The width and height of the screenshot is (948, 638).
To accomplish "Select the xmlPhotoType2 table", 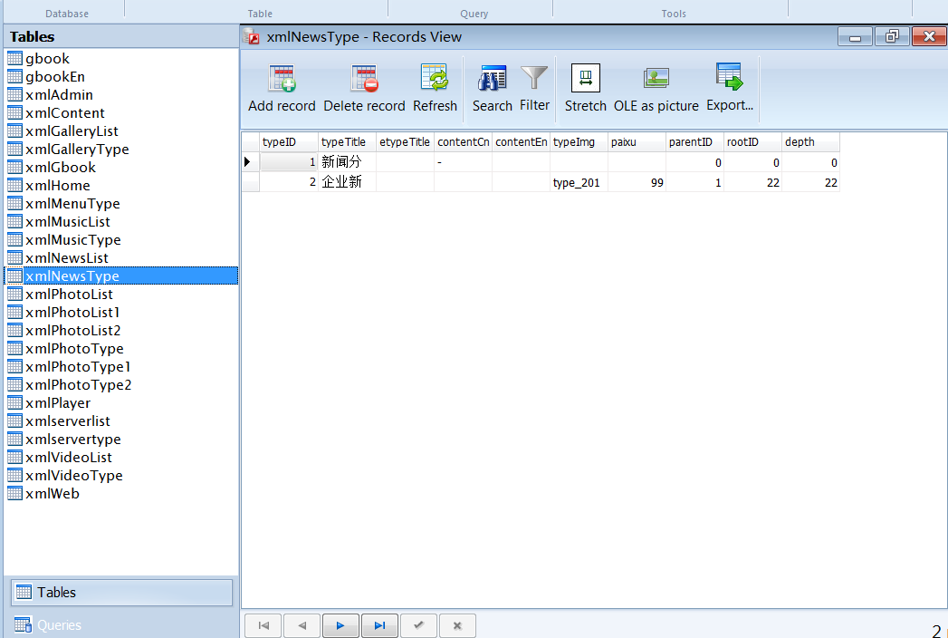I will pyautogui.click(x=78, y=385).
